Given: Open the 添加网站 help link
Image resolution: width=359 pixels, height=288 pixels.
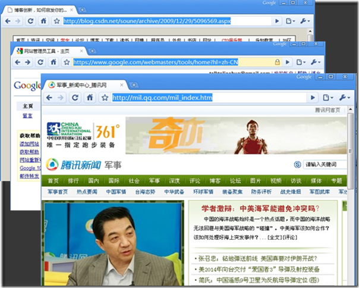Looking at the screenshot, I should (x=29, y=144).
